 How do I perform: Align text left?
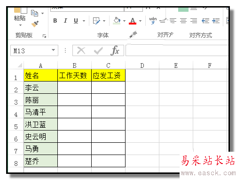pos(173,21)
